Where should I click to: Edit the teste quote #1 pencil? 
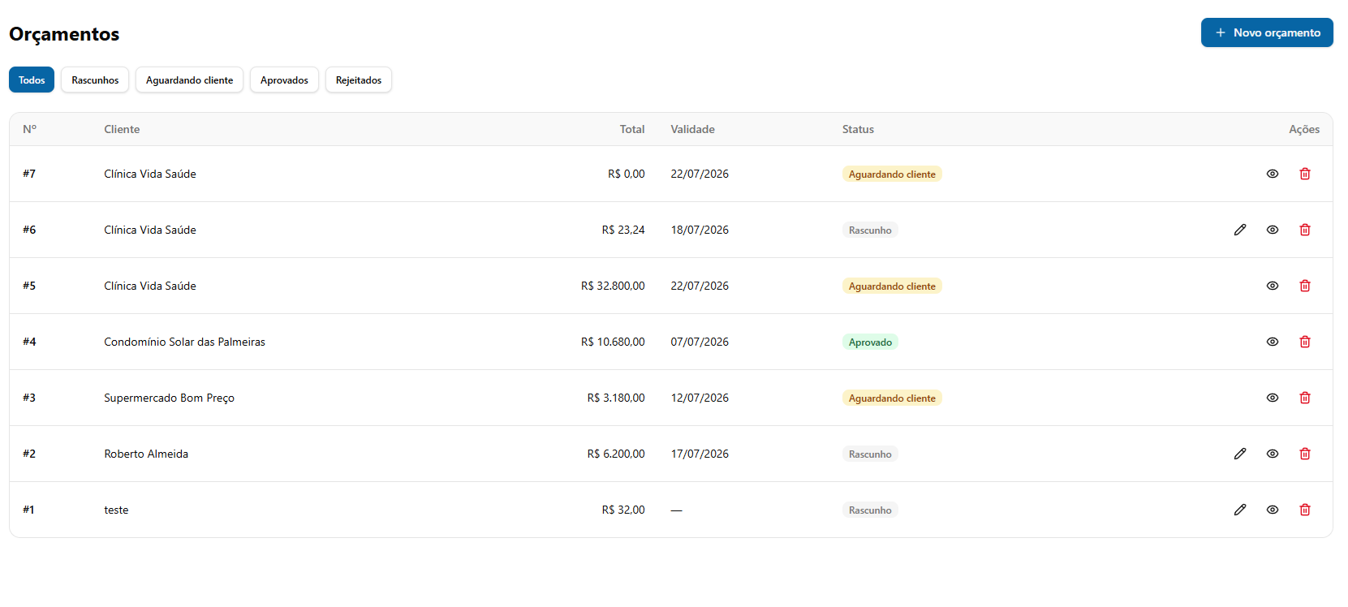click(1240, 510)
